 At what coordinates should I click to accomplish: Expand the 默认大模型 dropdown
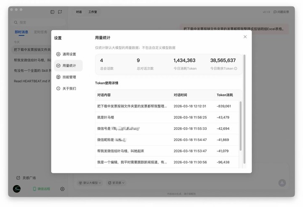tap(90, 183)
